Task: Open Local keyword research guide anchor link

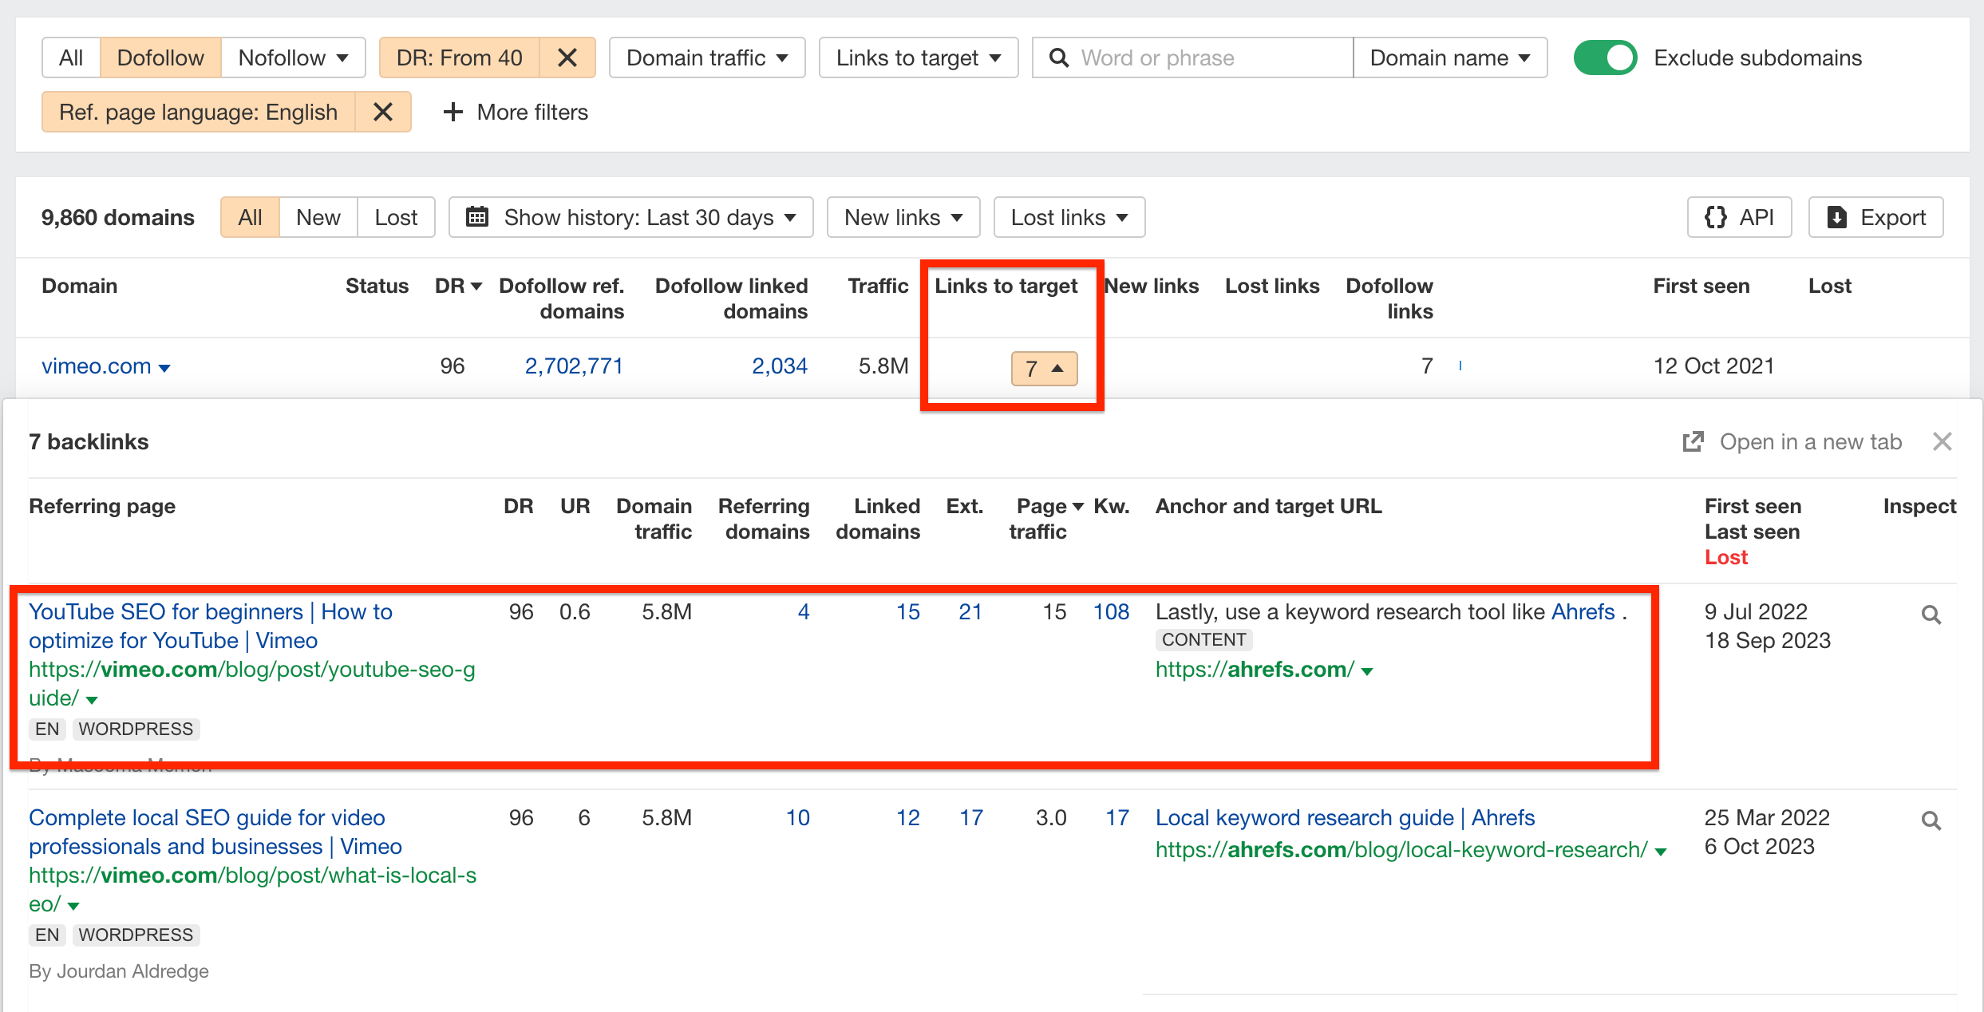Action: click(x=1345, y=817)
